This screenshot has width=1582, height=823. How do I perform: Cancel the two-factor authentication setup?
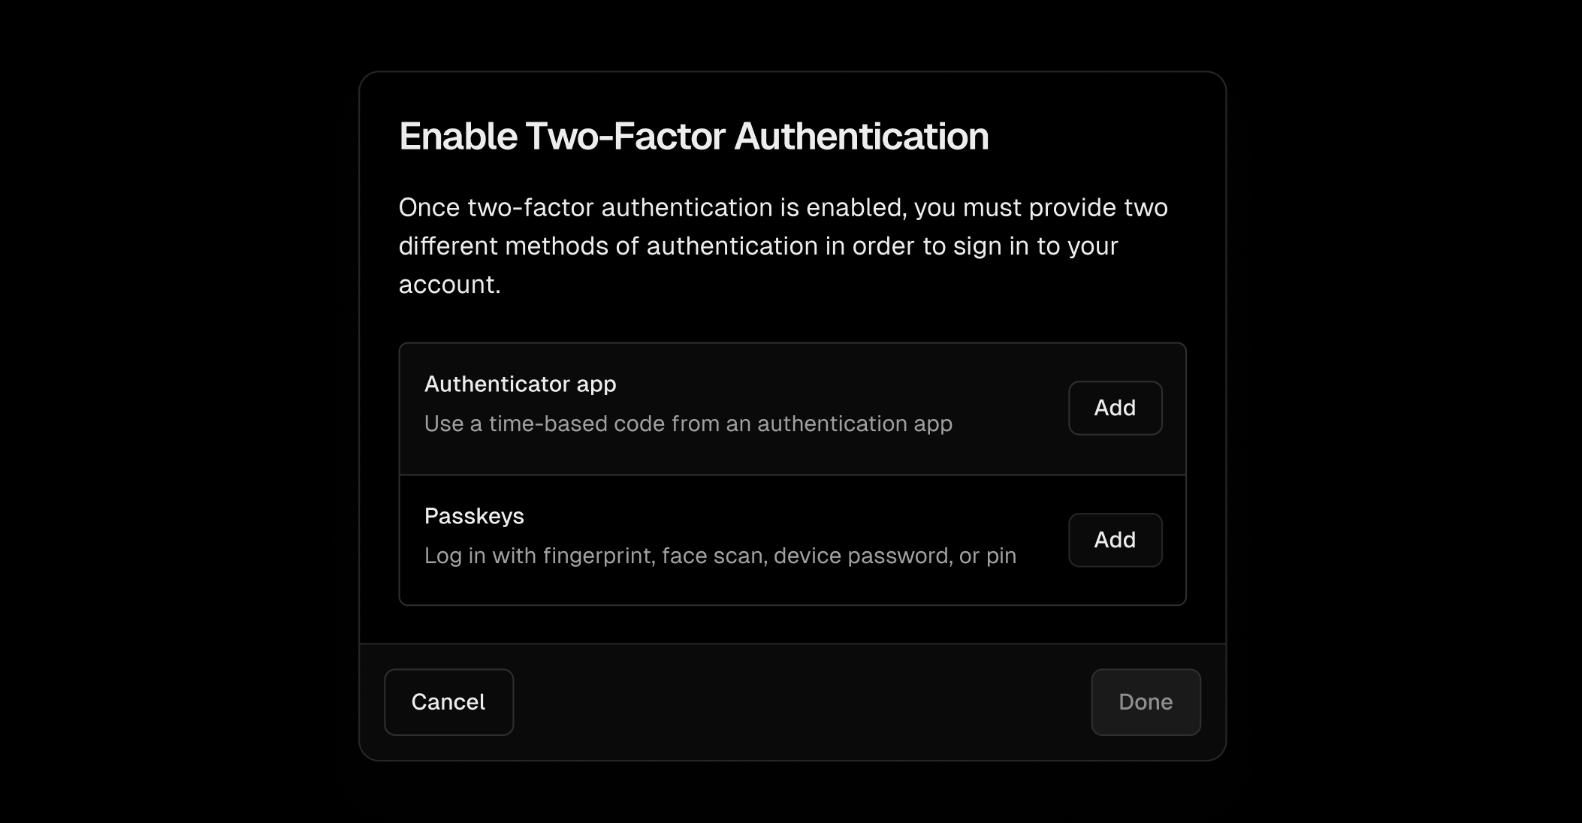[448, 702]
